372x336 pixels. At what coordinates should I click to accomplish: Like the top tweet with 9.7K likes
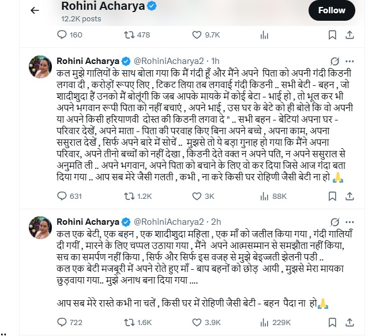193,35
